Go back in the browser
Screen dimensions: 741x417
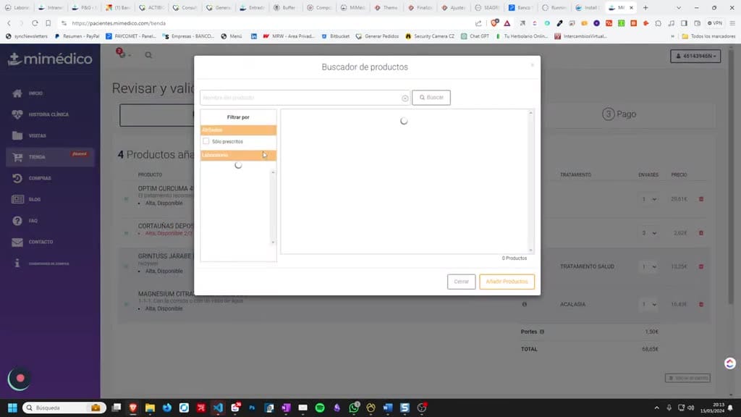(x=9, y=23)
